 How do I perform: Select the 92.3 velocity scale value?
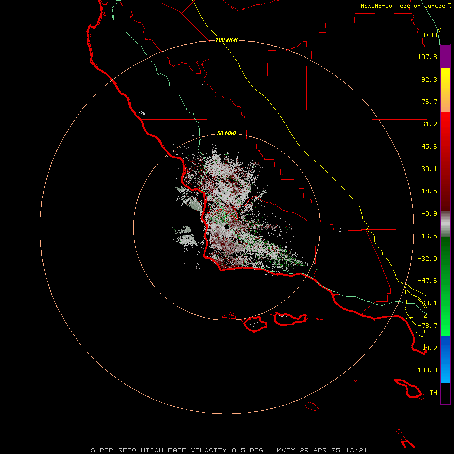pyautogui.click(x=429, y=79)
